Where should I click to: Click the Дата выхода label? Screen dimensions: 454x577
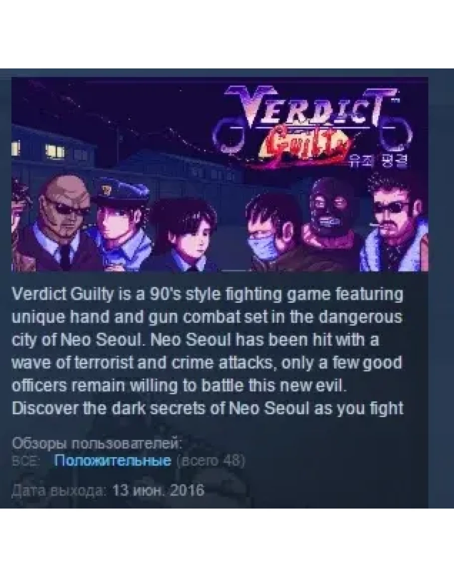tap(59, 490)
